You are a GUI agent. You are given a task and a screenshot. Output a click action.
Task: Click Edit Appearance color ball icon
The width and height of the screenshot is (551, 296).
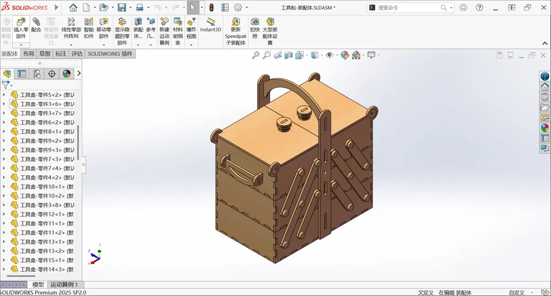(x=345, y=55)
